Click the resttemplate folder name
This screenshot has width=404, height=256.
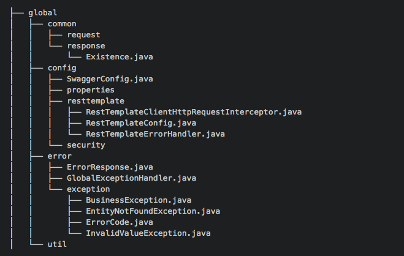click(96, 101)
